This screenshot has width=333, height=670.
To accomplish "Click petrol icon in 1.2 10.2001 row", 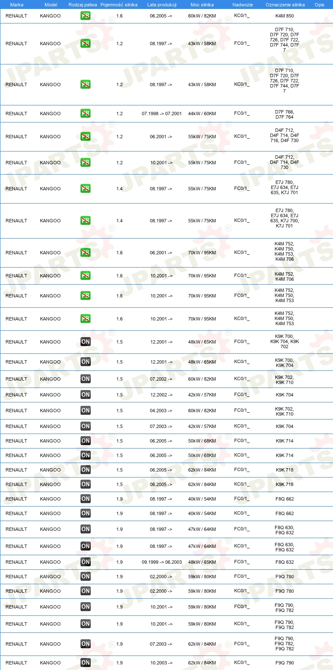I will pos(86,163).
